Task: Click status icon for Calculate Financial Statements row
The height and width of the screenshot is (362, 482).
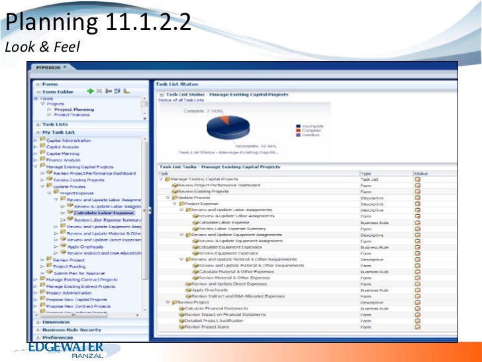Action: point(417,309)
